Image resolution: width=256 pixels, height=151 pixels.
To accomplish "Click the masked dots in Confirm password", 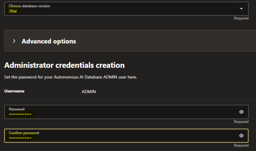I will click(20, 138).
